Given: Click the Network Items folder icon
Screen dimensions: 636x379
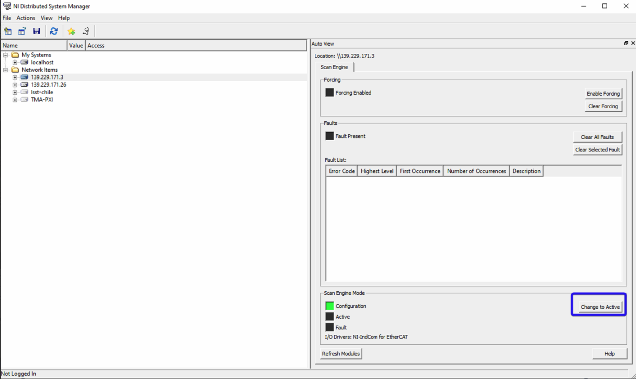Looking at the screenshot, I should [x=15, y=70].
